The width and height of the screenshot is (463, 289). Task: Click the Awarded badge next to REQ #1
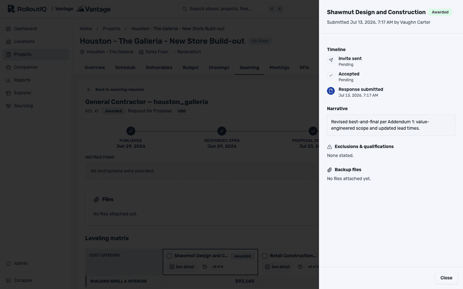113,111
